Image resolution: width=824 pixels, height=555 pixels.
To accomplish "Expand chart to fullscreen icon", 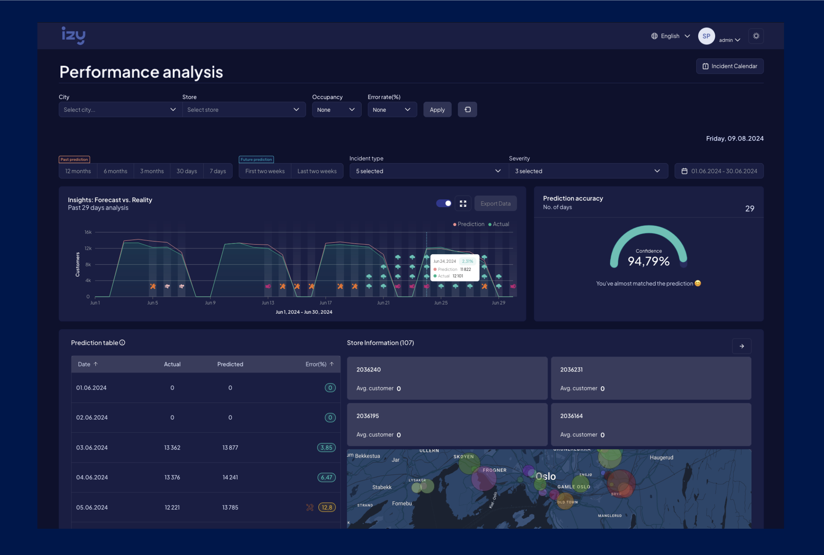I will click(463, 203).
